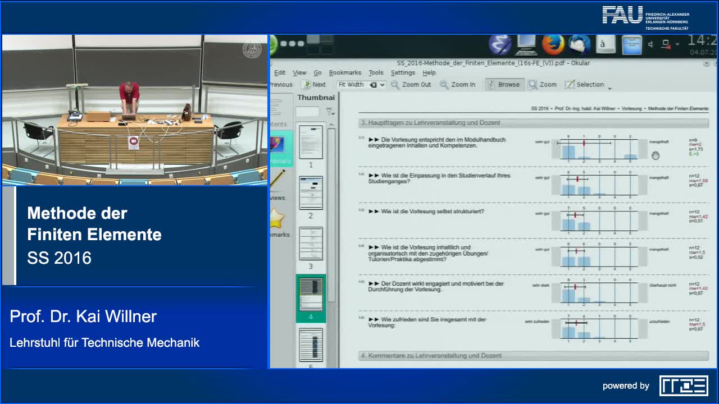Open the Tools menu in Okular
The height and width of the screenshot is (404, 719).
pos(376,72)
